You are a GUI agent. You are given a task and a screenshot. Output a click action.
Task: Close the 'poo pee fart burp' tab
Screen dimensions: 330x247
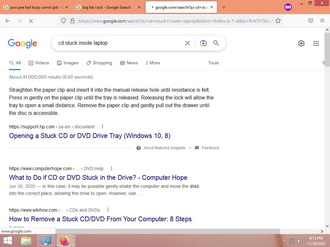tap(67, 7)
